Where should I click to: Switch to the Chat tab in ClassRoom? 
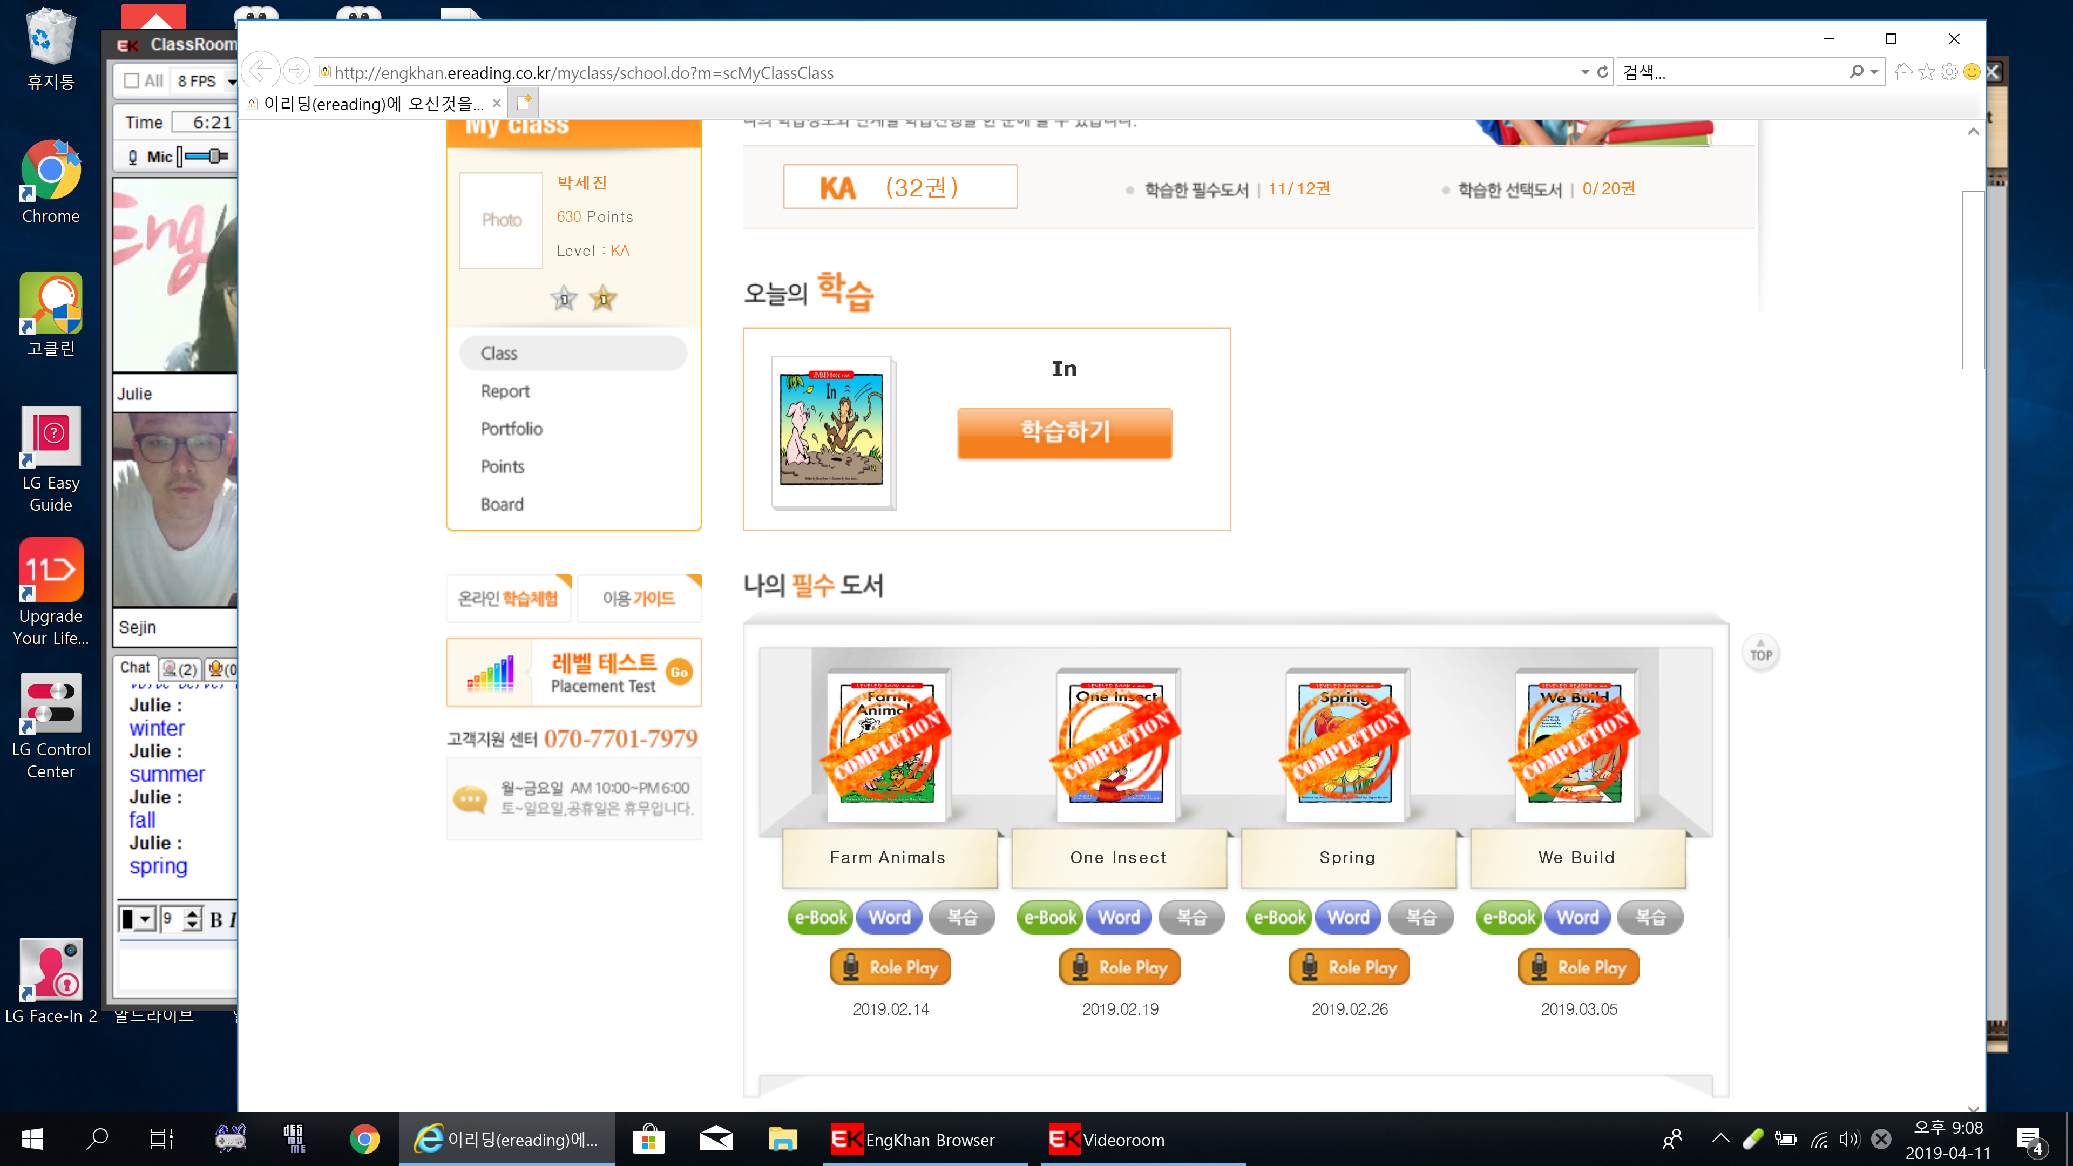click(x=135, y=668)
